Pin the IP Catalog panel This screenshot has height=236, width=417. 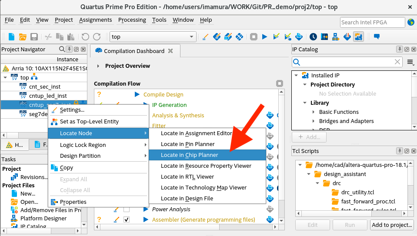400,49
